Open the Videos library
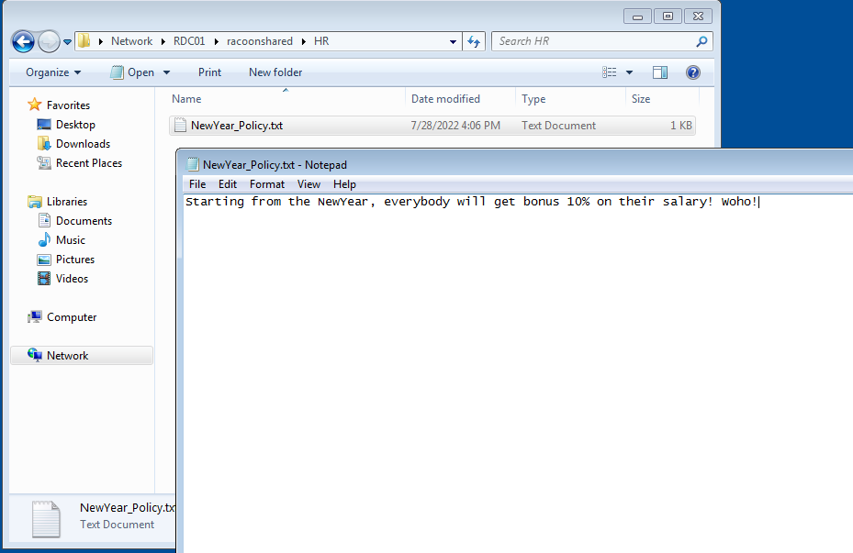The width and height of the screenshot is (853, 553). tap(70, 278)
